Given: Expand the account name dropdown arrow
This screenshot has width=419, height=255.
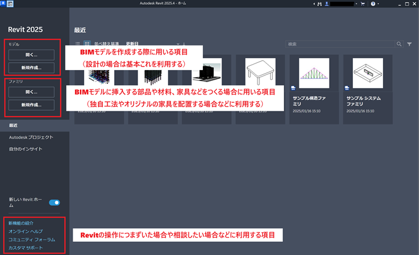Looking at the screenshot, I should click(x=356, y=4).
